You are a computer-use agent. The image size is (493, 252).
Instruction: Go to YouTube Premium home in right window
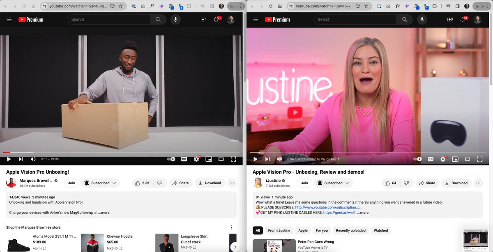click(277, 19)
